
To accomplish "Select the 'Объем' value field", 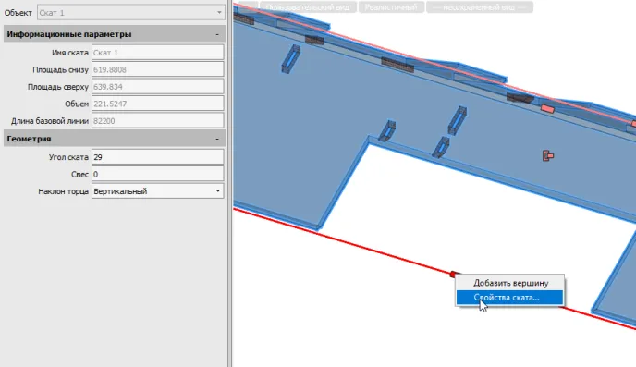I will tap(158, 104).
